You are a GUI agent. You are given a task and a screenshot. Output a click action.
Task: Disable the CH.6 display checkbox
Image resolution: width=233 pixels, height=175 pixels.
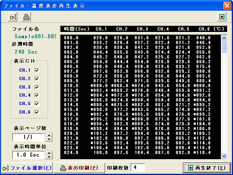point(37,112)
